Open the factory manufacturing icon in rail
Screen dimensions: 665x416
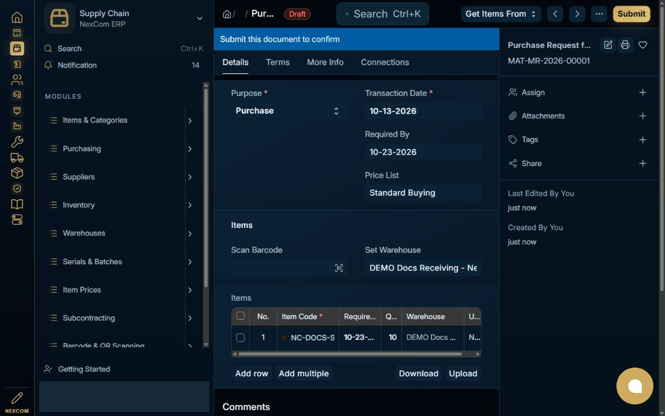17,126
